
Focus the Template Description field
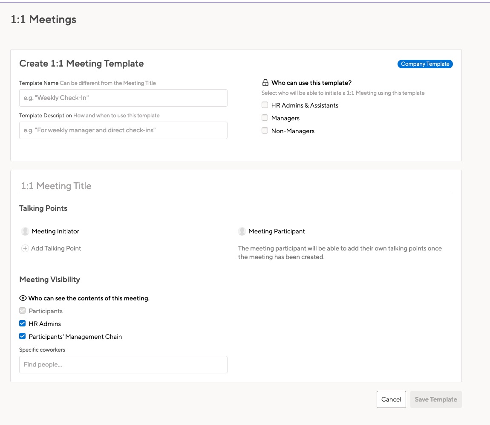pyautogui.click(x=123, y=130)
